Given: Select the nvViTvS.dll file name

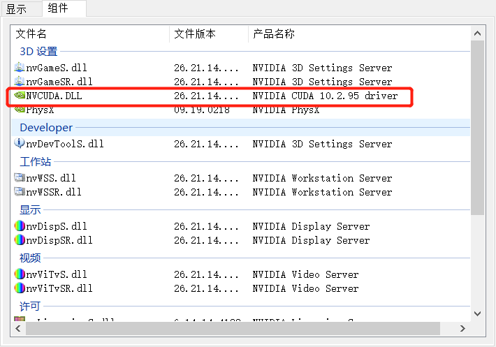Looking at the screenshot, I should coord(57,274).
